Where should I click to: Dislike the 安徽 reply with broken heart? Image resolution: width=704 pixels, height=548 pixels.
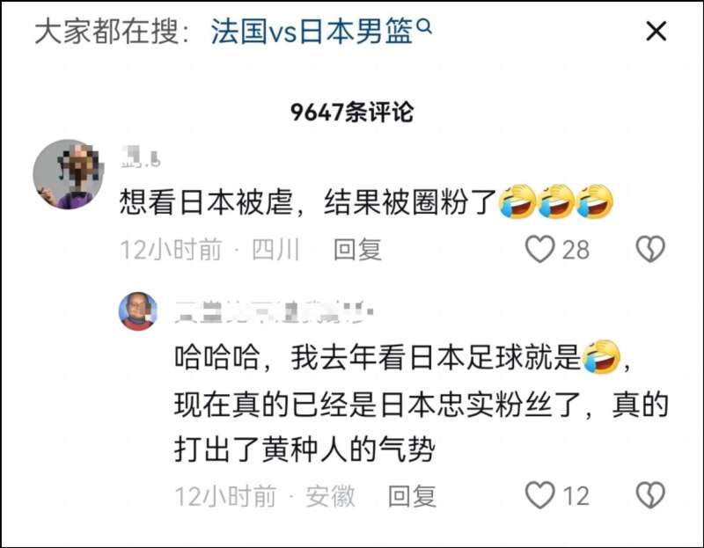[x=650, y=495]
